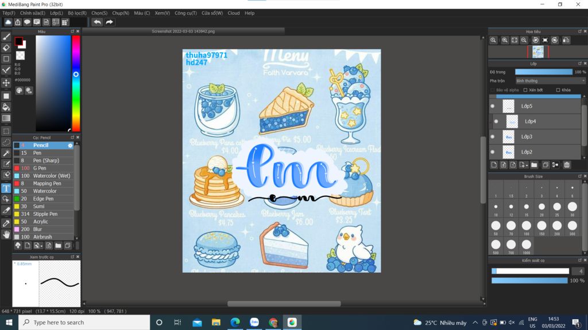Select the Lớp3 layer thumbnail
This screenshot has width=588, height=330.
click(x=508, y=136)
